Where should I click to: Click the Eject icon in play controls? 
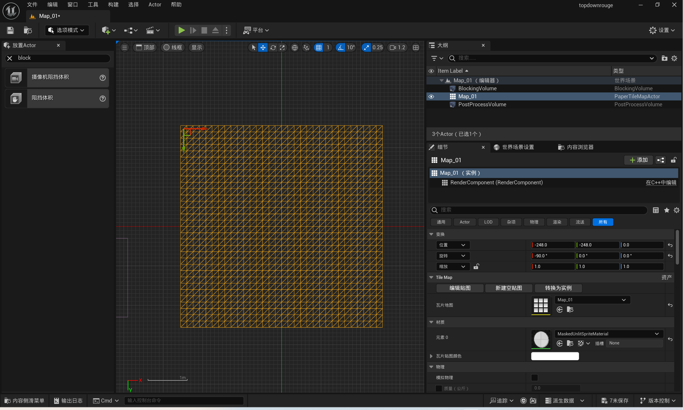215,30
